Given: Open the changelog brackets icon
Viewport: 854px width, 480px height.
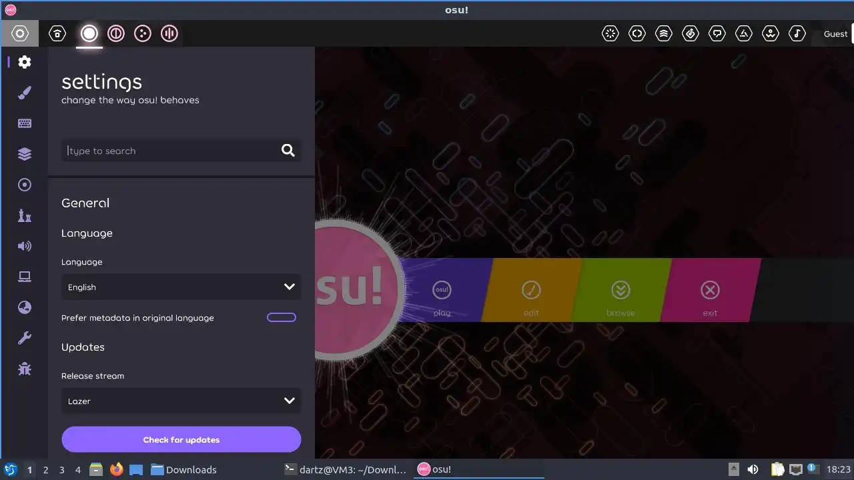Looking at the screenshot, I should point(637,33).
